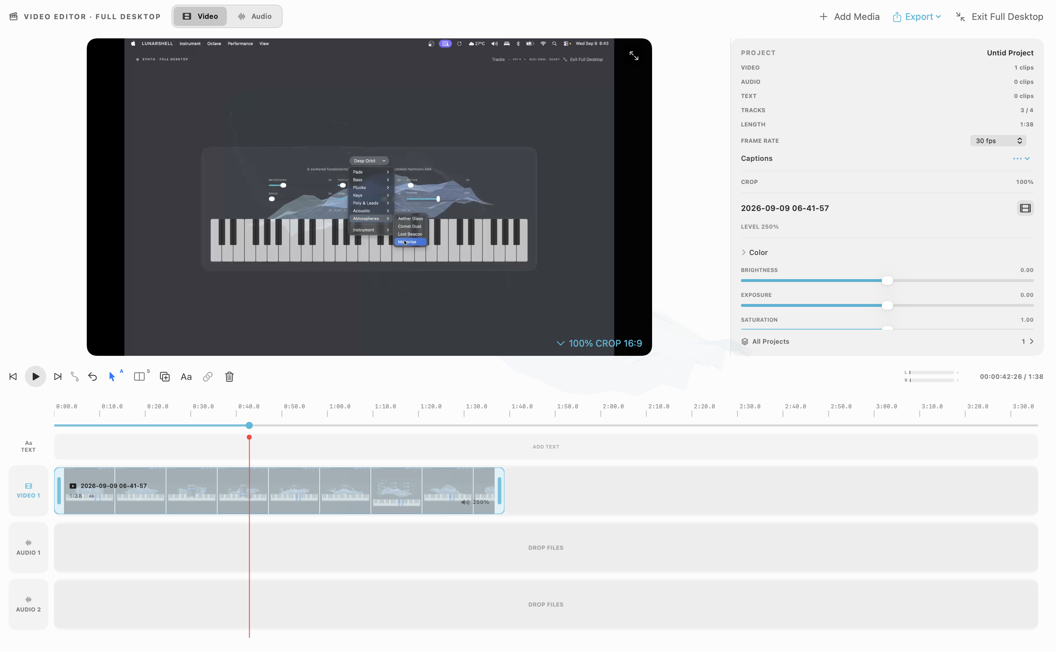Click the VIDEO 1 track header

click(x=28, y=491)
